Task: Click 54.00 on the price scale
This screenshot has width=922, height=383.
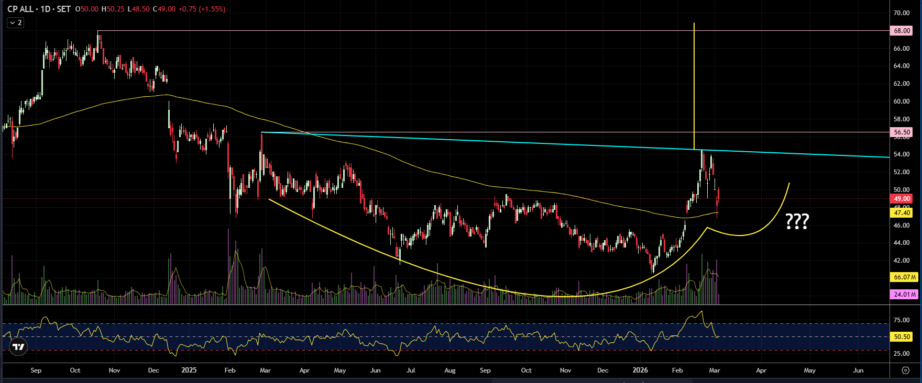Action: tap(902, 154)
